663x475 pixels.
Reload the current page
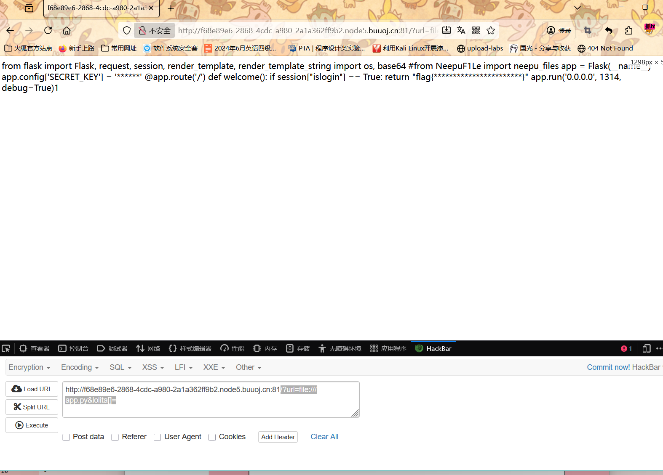48,30
